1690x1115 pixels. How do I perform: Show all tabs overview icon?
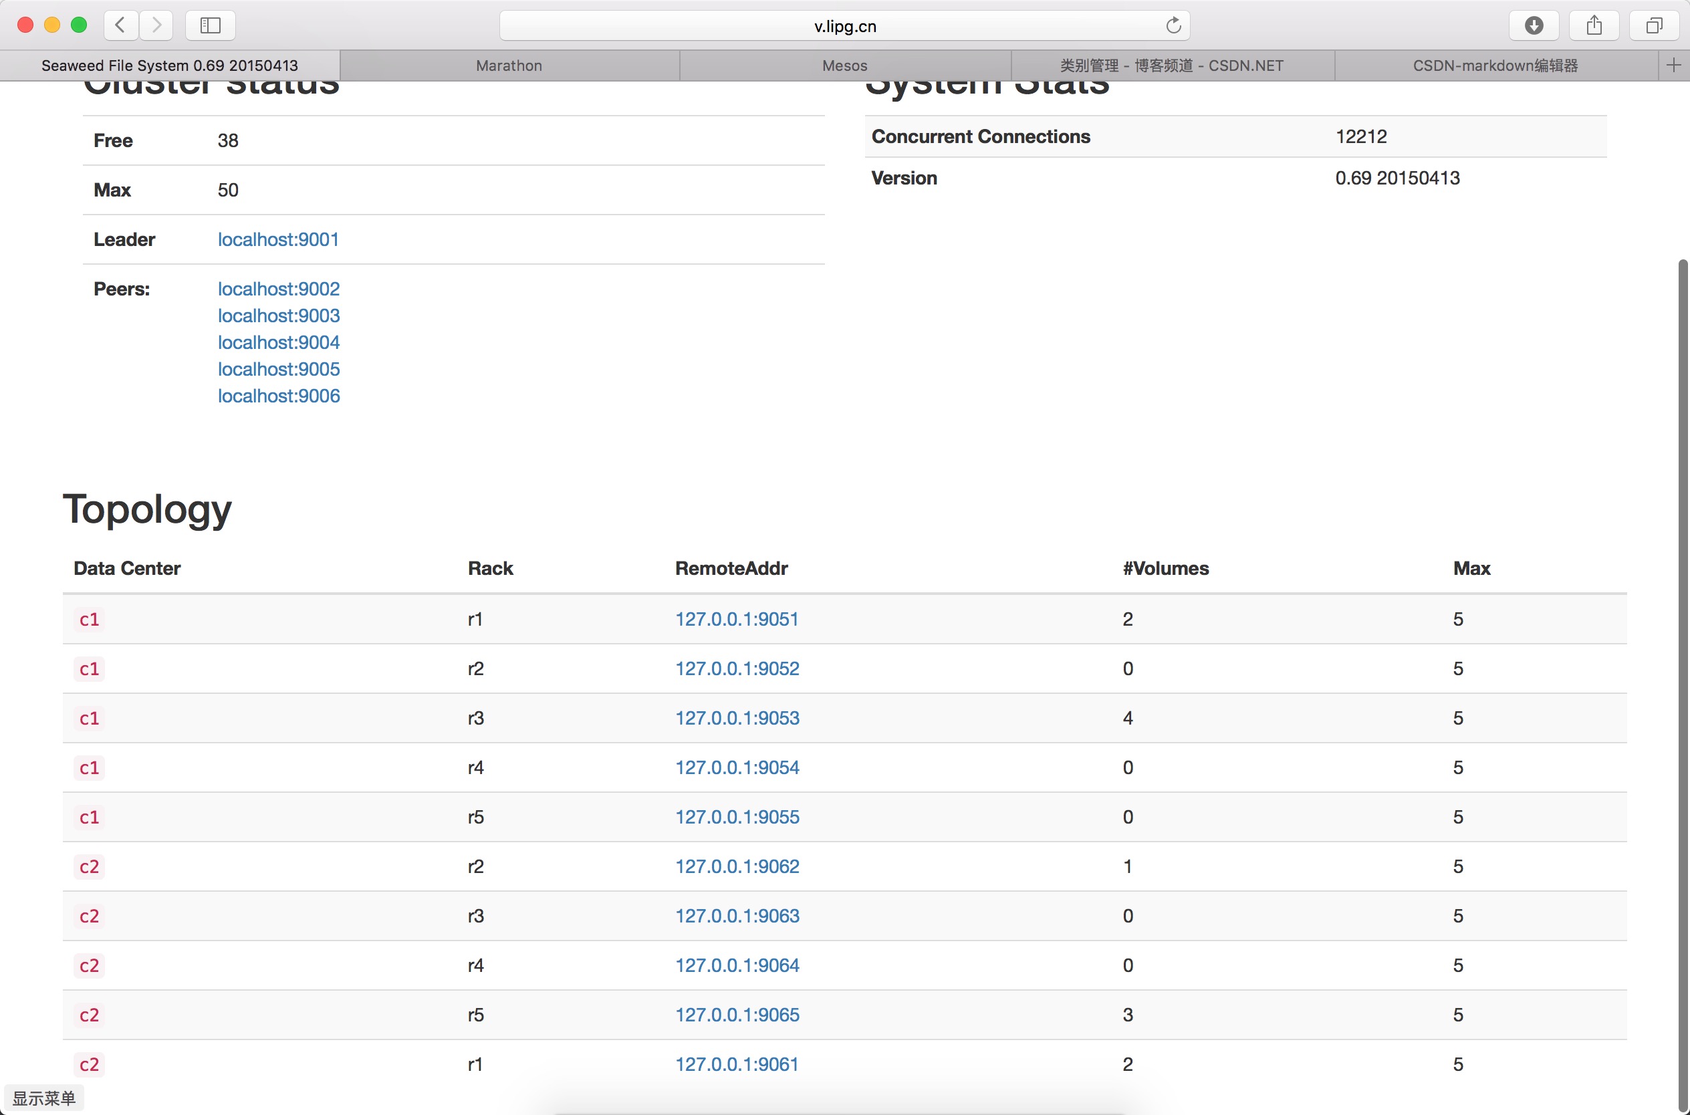(1655, 25)
